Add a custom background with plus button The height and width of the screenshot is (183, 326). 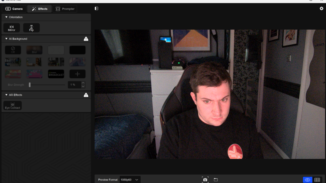(77, 74)
